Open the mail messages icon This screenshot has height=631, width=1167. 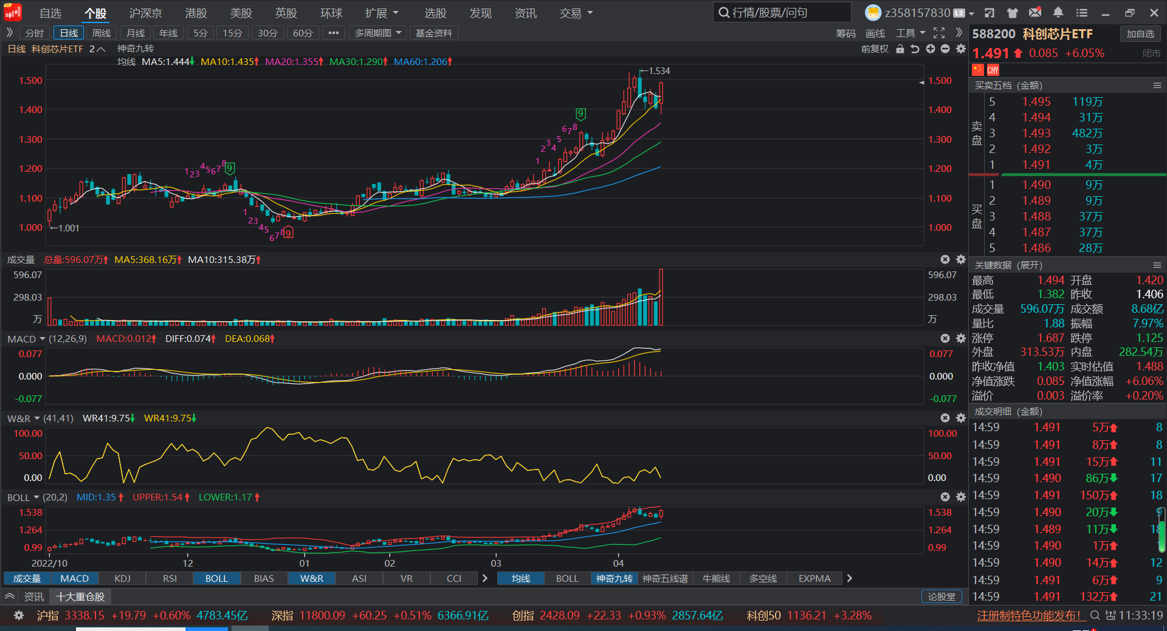point(1035,13)
